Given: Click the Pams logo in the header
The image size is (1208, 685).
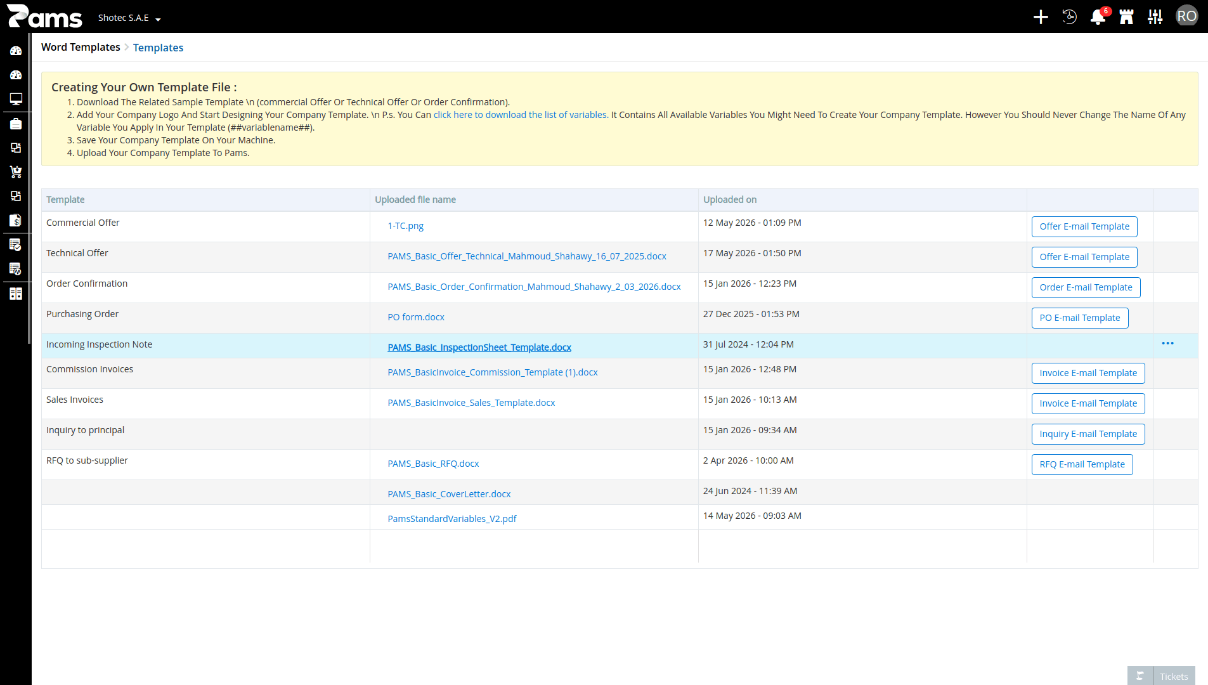Looking at the screenshot, I should click(x=44, y=16).
